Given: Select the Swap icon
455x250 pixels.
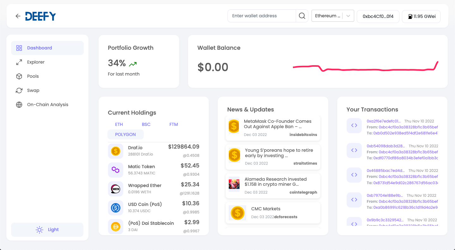Looking at the screenshot, I should (19, 90).
